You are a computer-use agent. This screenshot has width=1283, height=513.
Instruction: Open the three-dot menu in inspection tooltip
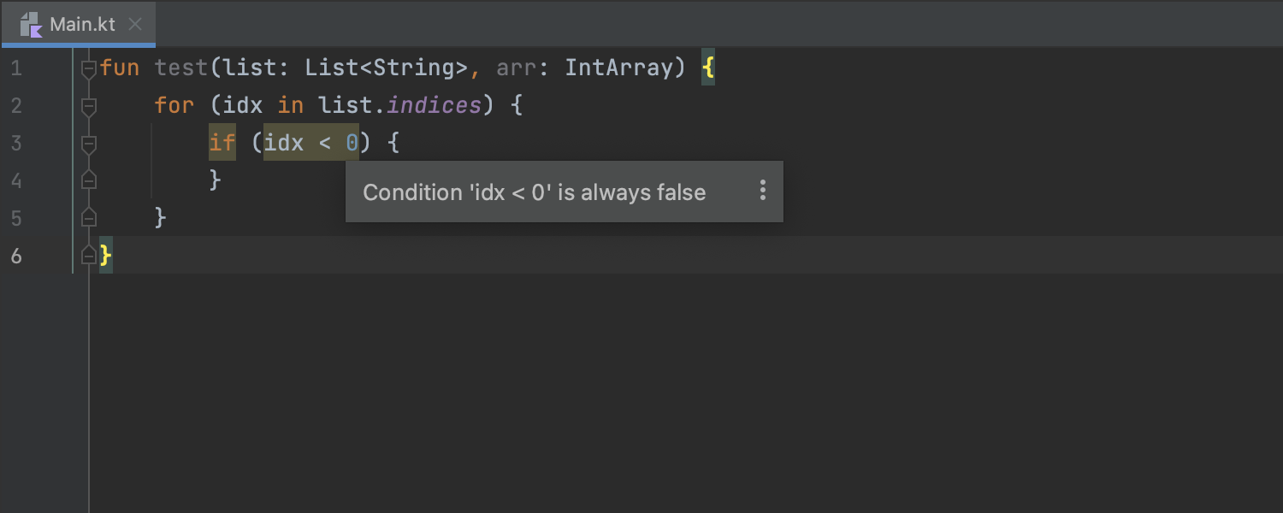click(x=763, y=191)
